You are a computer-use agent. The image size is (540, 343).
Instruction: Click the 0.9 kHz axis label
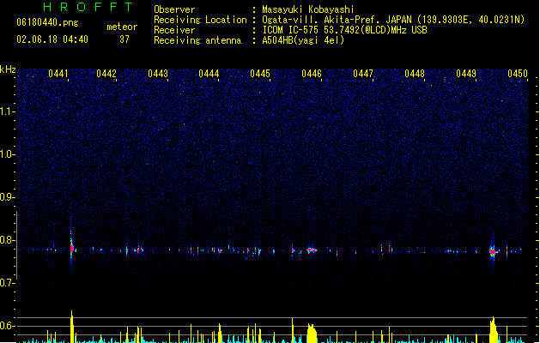[x=8, y=197]
